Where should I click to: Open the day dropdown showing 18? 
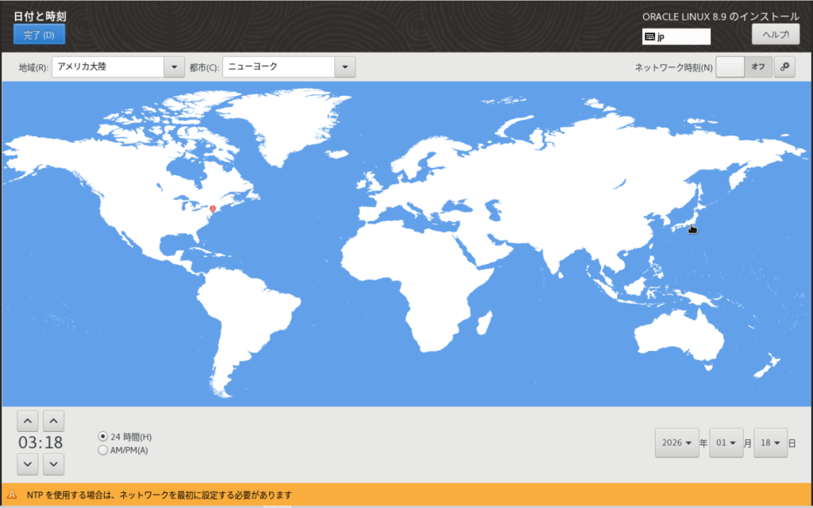770,443
